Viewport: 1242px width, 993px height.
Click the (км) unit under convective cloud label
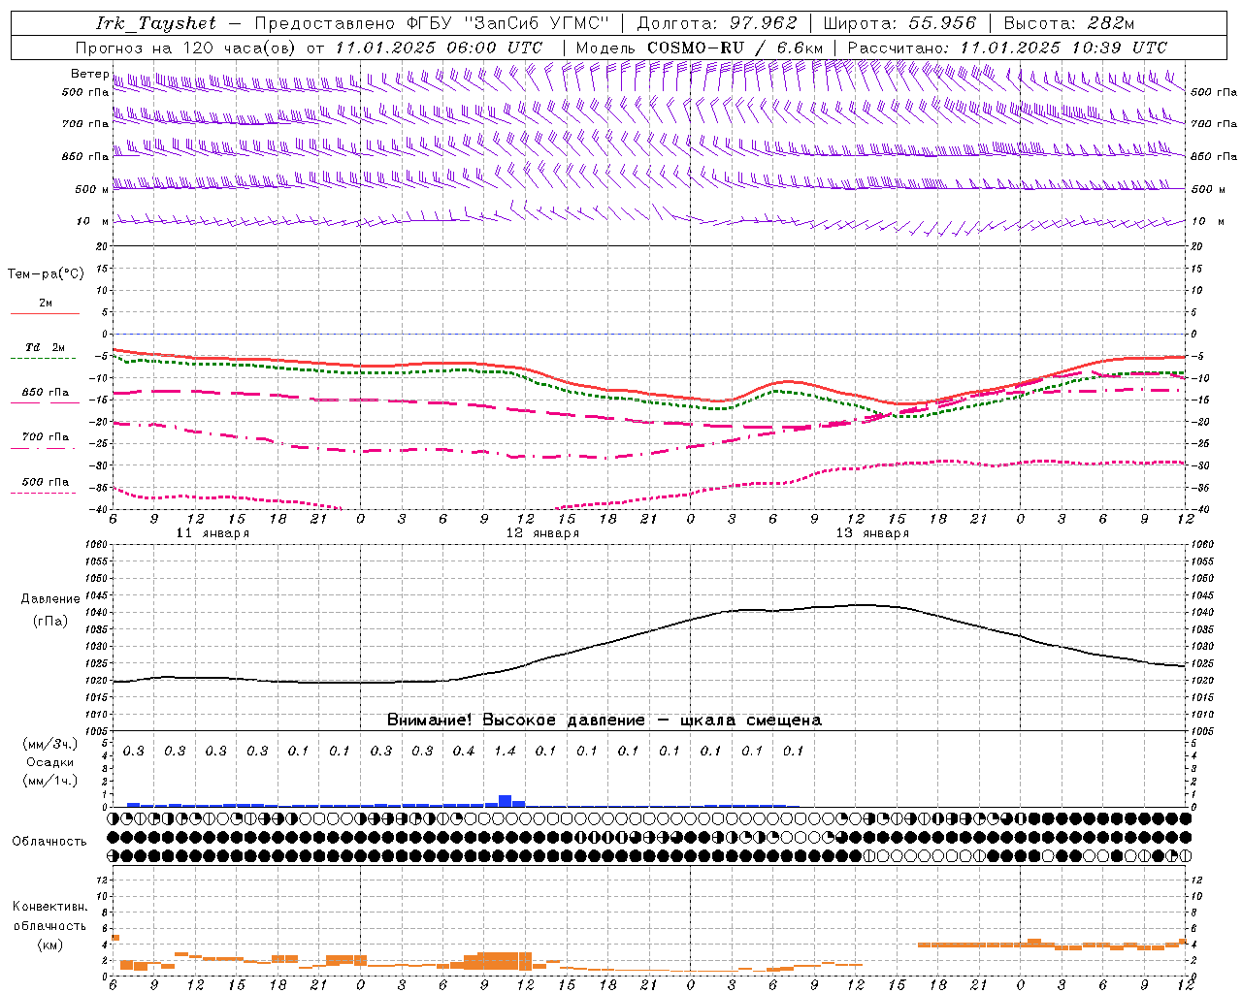click(x=49, y=945)
